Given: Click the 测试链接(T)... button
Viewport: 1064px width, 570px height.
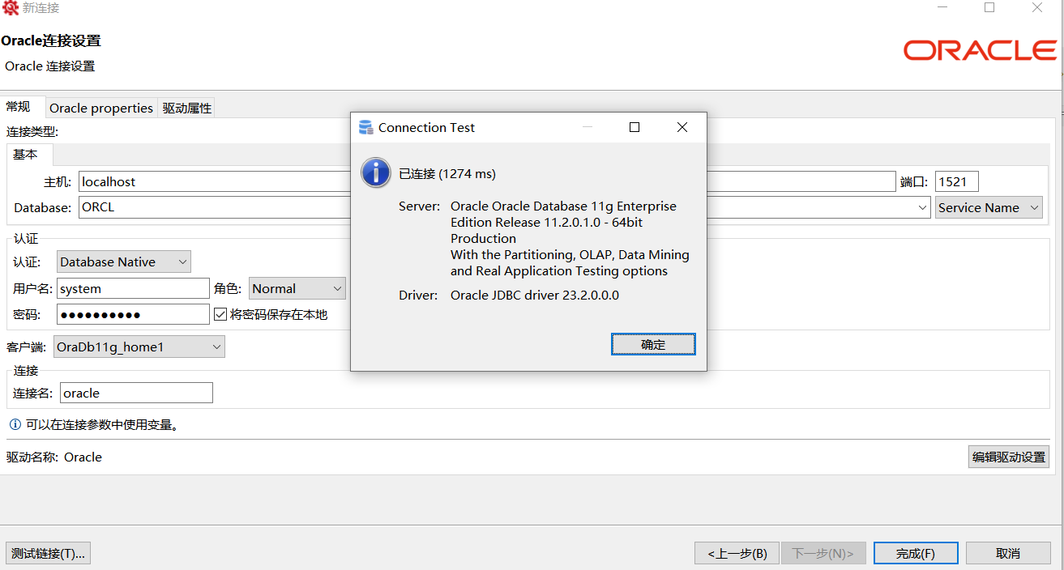Looking at the screenshot, I should pos(48,554).
